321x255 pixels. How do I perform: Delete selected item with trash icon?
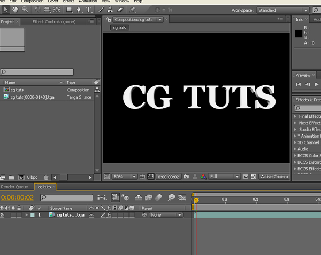click(46, 177)
